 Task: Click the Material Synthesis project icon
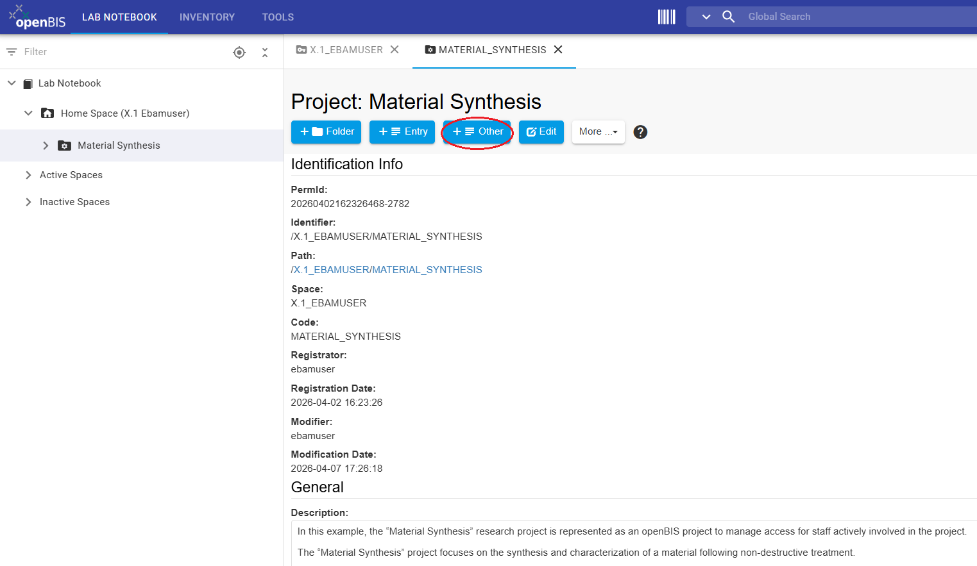64,146
